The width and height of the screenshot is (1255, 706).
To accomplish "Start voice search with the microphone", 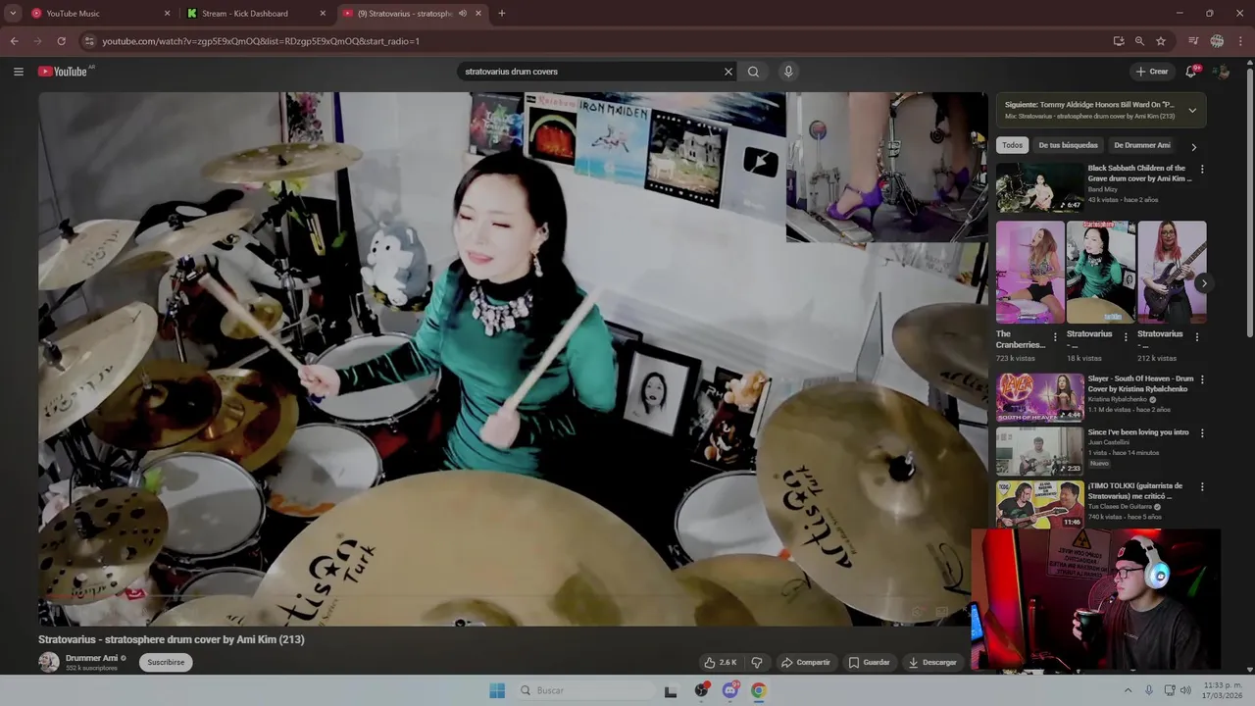I will (788, 72).
